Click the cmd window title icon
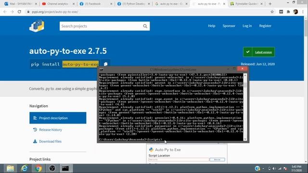The image size is (308, 173). click(x=102, y=70)
